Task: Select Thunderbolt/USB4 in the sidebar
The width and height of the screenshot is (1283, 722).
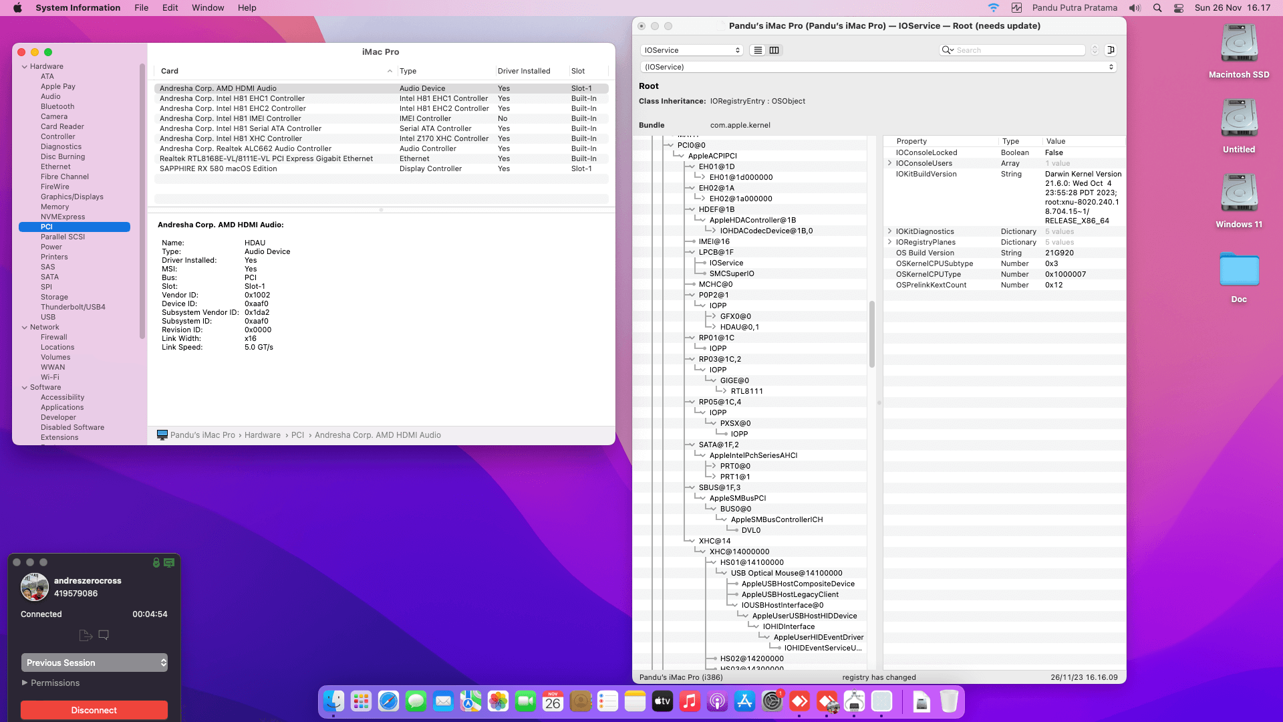Action: pyautogui.click(x=73, y=308)
